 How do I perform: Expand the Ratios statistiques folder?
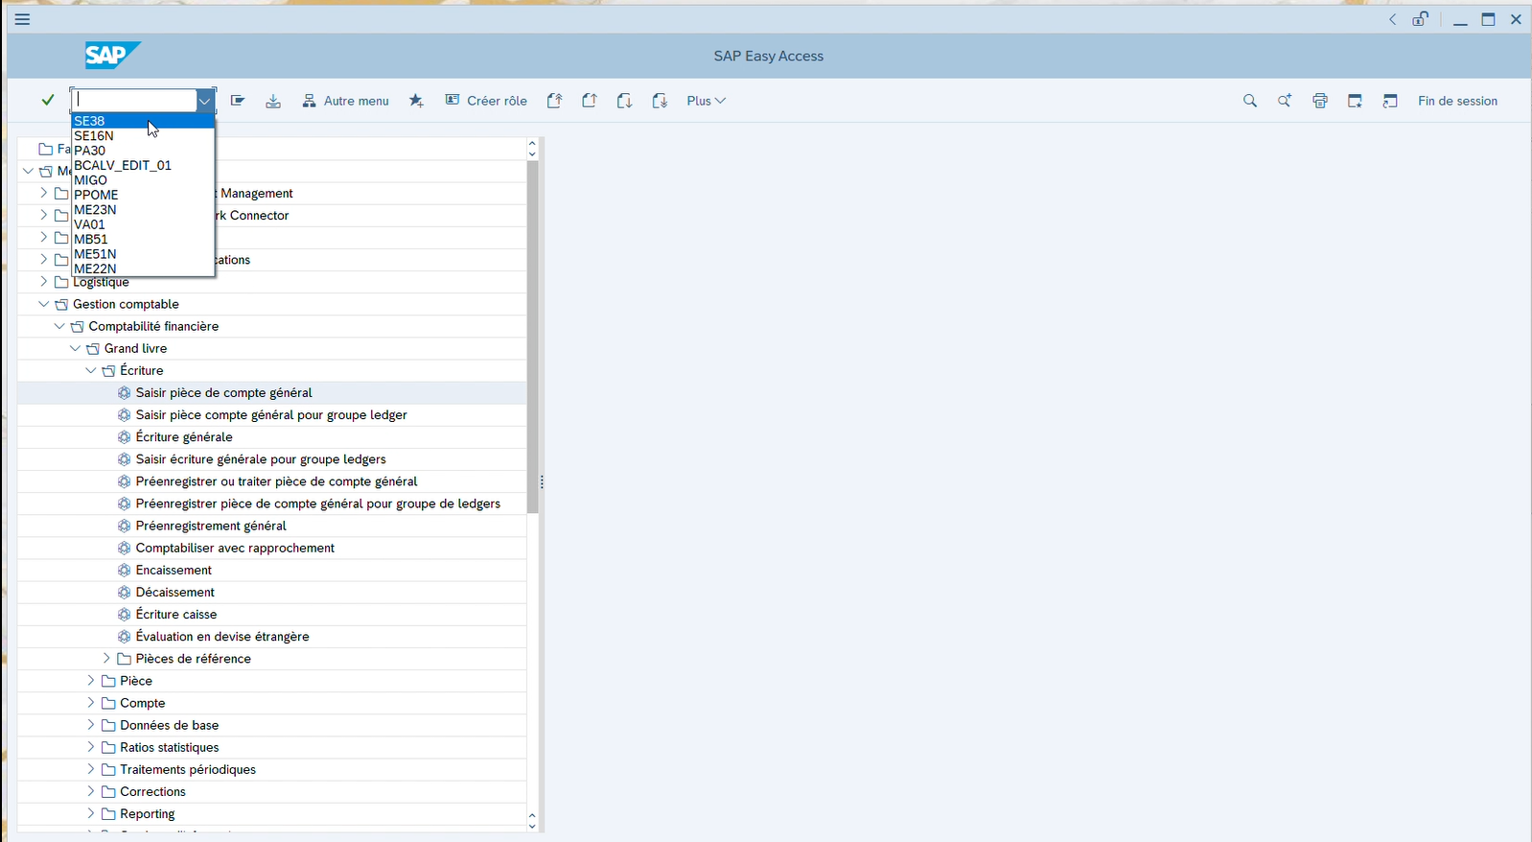pyautogui.click(x=91, y=746)
